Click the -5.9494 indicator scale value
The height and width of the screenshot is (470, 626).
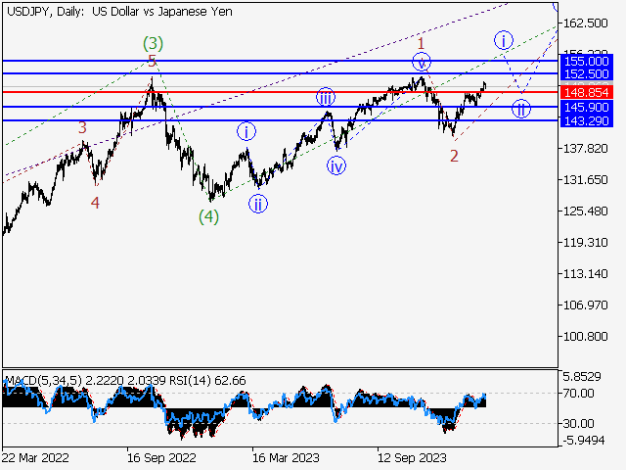pos(584,441)
